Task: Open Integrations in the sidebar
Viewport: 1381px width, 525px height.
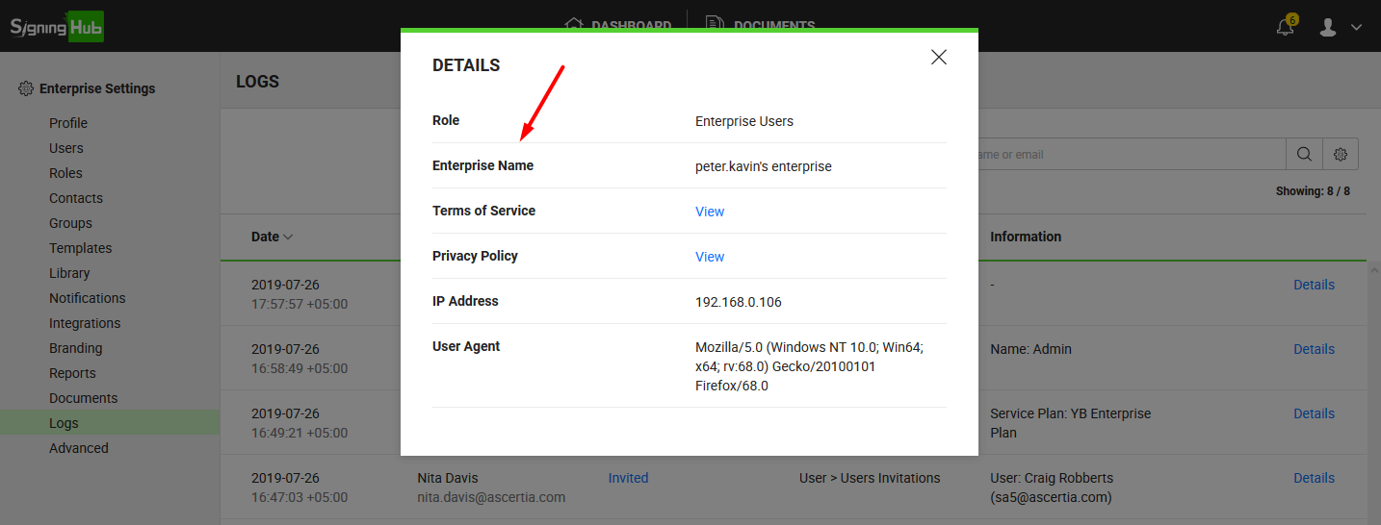Action: point(85,323)
